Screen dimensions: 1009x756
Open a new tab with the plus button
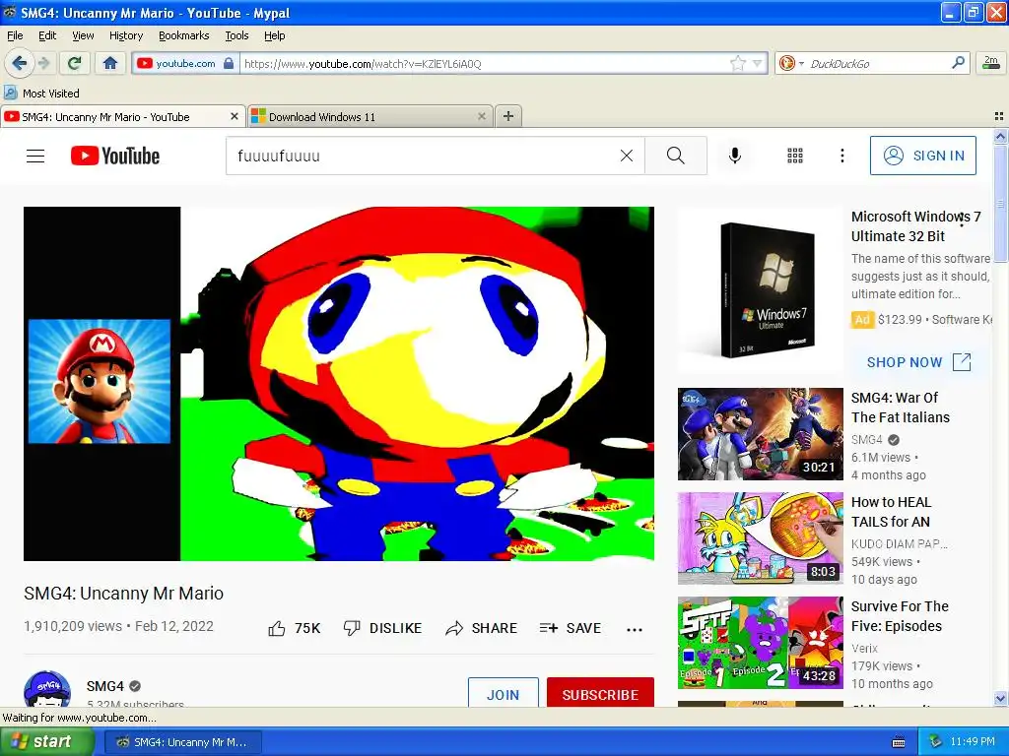[508, 116]
